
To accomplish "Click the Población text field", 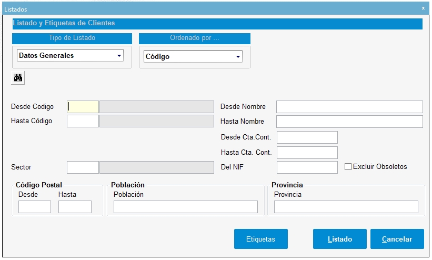I will click(185, 207).
